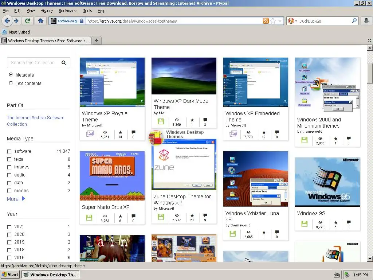Click the Windows Desktop Themes collection icon

coord(156,137)
